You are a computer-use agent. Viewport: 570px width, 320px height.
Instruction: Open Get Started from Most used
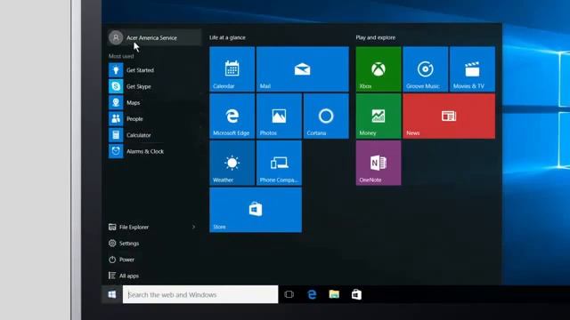click(154, 70)
